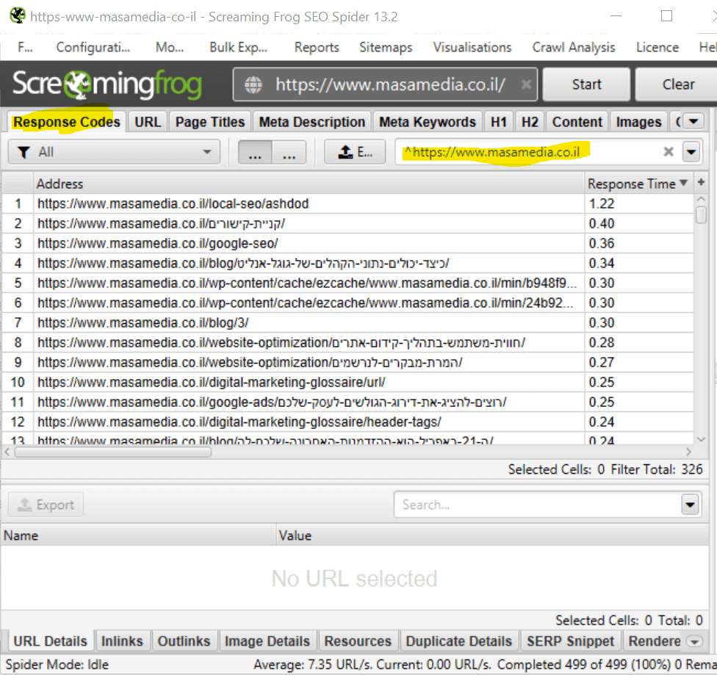
Task: Switch to the H2 tab
Action: (x=530, y=122)
